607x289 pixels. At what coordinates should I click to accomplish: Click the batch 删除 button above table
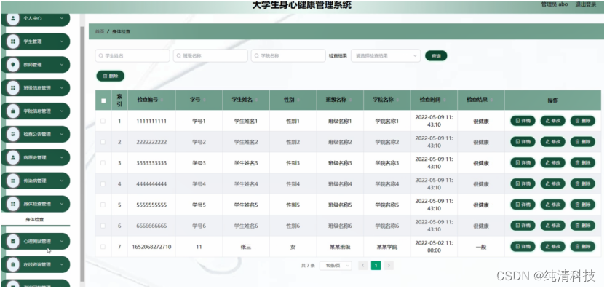111,76
